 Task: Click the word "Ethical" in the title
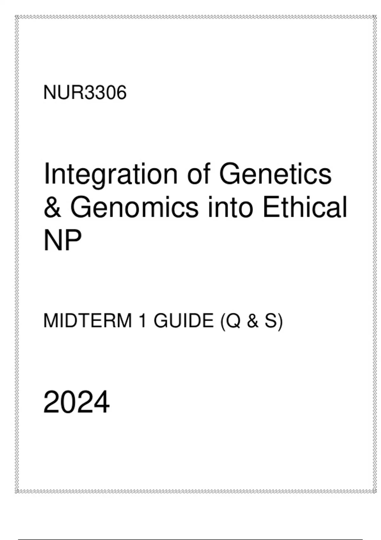point(305,207)
